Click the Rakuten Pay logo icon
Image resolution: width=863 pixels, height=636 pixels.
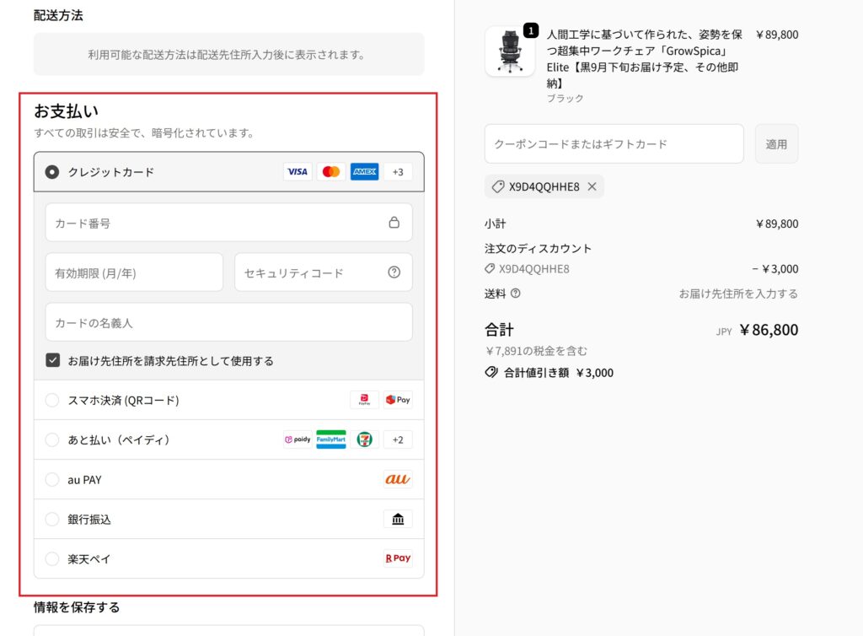click(x=398, y=558)
